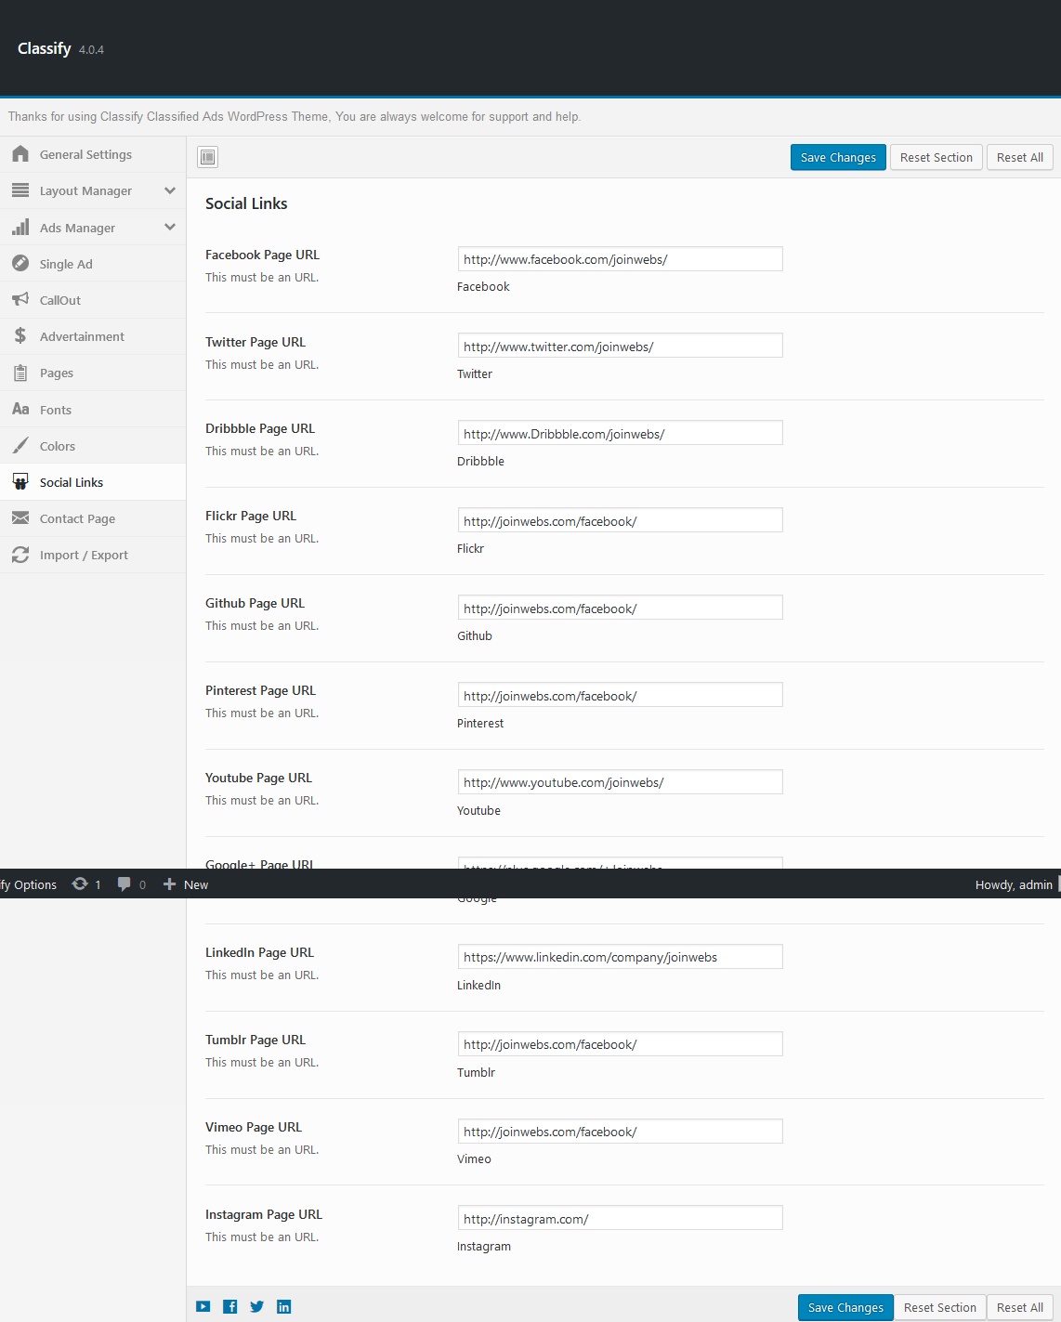
Task: Open the Contact Page section
Action: coord(93,518)
